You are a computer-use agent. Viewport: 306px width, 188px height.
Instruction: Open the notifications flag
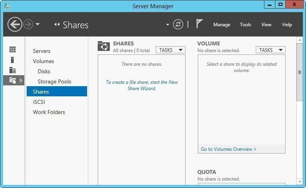click(x=199, y=24)
